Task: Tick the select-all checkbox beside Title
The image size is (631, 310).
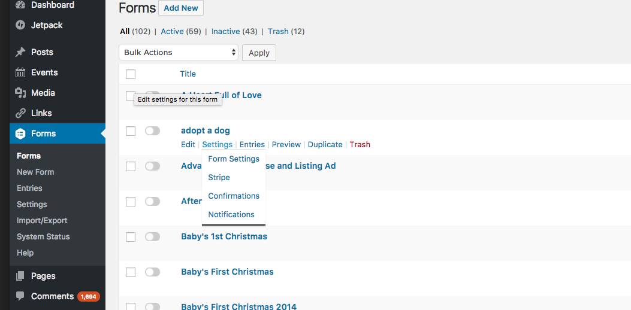Action: (x=131, y=74)
